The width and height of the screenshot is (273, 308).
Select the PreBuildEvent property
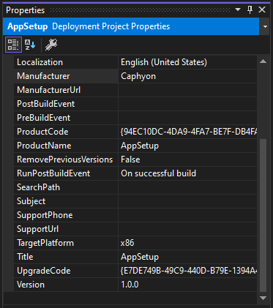tap(66, 118)
